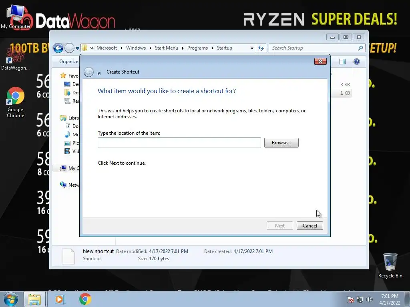Expand arrow after Start Menu breadcrumb
The image size is (410, 307).
coord(183,48)
